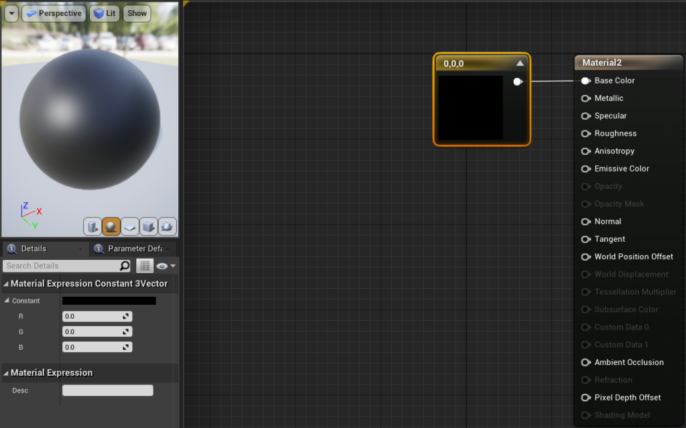Switch to the Details tab
The height and width of the screenshot is (428, 686).
(33, 248)
